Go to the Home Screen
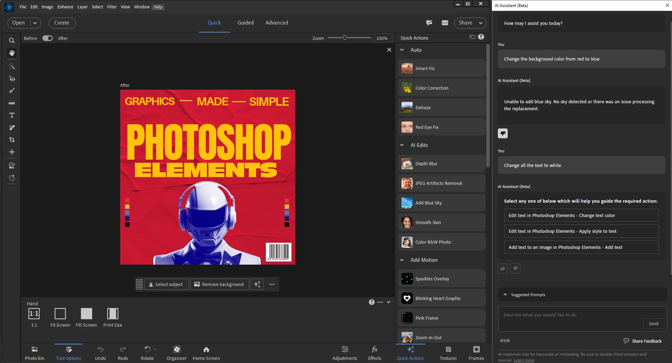 click(x=206, y=353)
